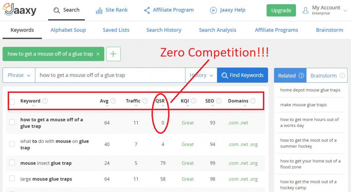
Task: Click related term 'how to get your home out of a flood zone'
Action: [x=310, y=164]
